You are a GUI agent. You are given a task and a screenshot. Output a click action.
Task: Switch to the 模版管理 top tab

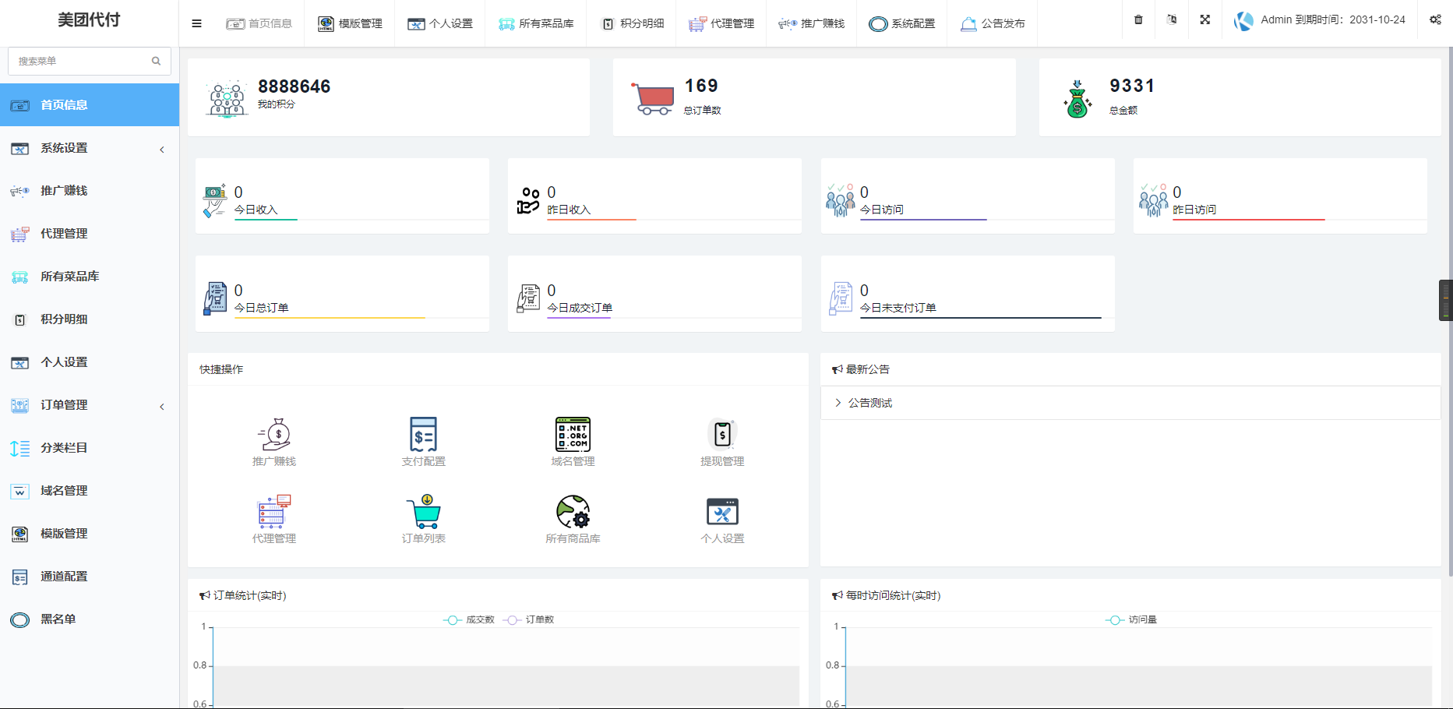point(351,23)
